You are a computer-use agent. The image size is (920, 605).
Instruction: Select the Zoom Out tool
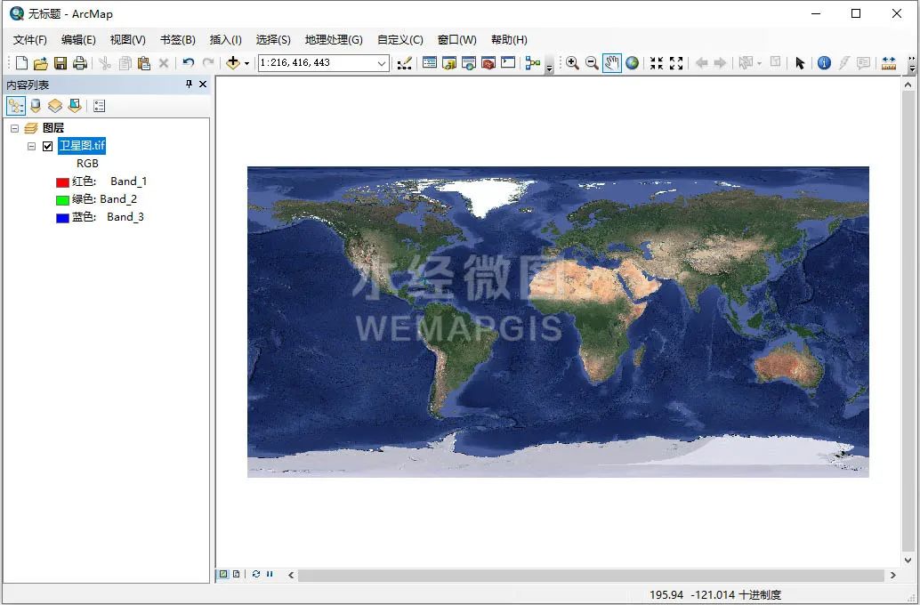(x=592, y=62)
